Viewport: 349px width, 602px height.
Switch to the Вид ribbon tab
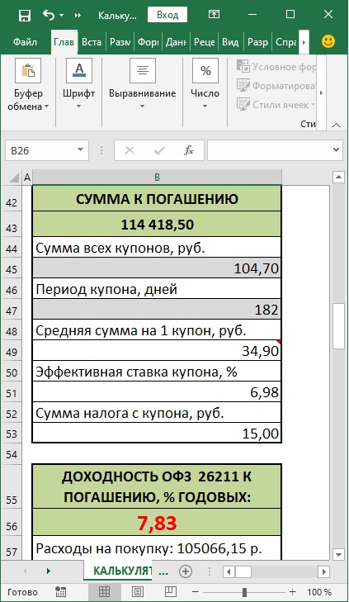(230, 42)
